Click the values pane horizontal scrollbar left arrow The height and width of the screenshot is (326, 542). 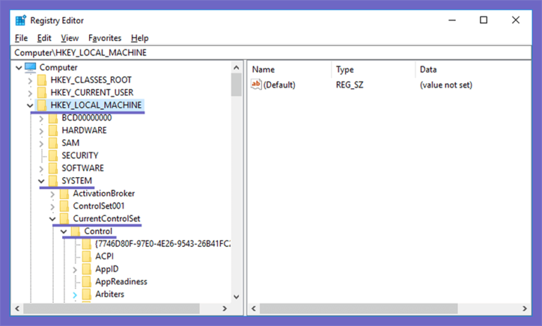[x=254, y=308]
